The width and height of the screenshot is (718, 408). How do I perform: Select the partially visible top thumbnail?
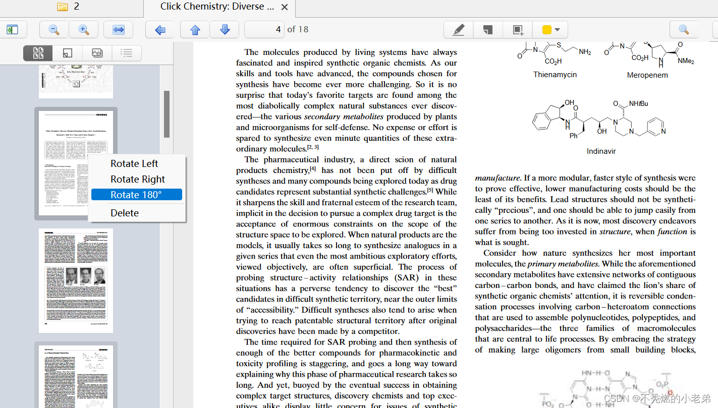[76, 81]
